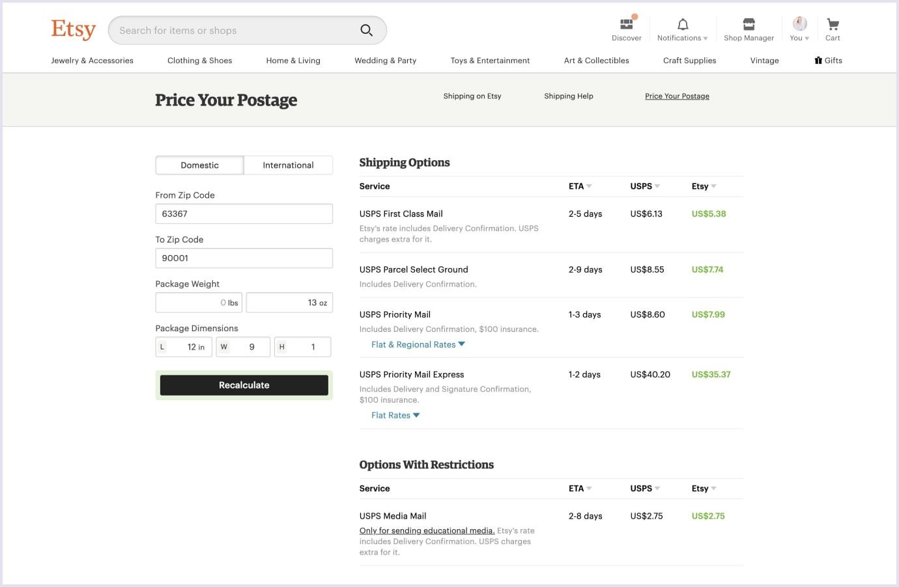Open Art & Collectibles category
This screenshot has height=587, width=899.
596,61
